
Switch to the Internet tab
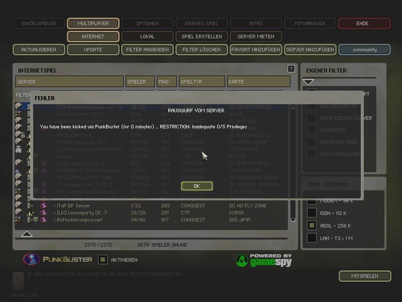93,36
